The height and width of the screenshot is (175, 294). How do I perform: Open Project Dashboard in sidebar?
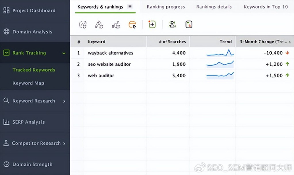click(34, 10)
